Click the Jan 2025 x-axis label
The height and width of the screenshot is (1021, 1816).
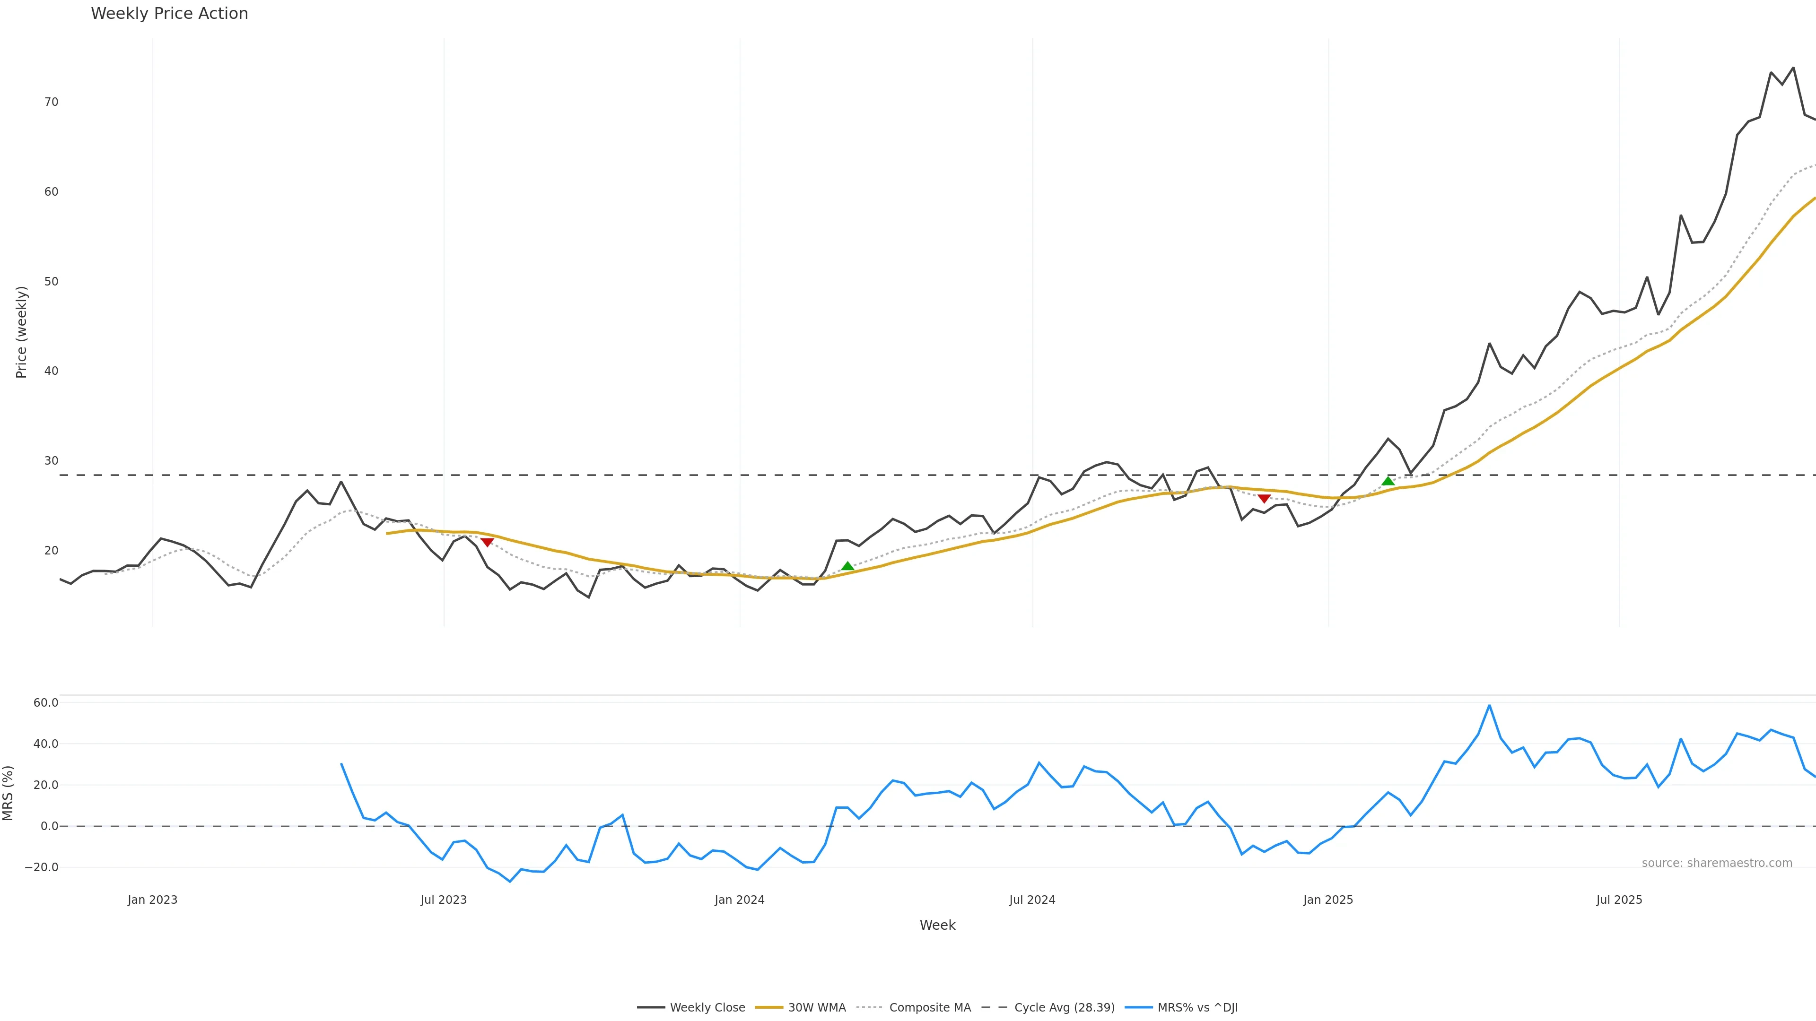pos(1328,900)
